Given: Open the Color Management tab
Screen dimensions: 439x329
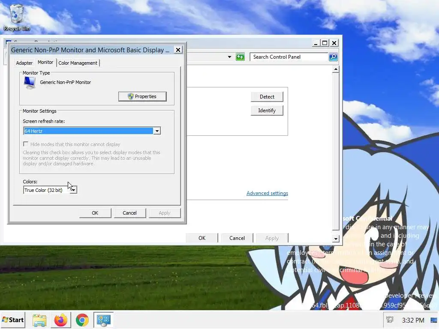Looking at the screenshot, I should click(78, 63).
